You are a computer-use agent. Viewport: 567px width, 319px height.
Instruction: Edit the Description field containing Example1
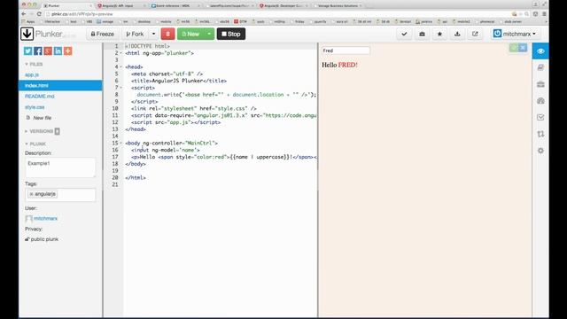coord(60,167)
